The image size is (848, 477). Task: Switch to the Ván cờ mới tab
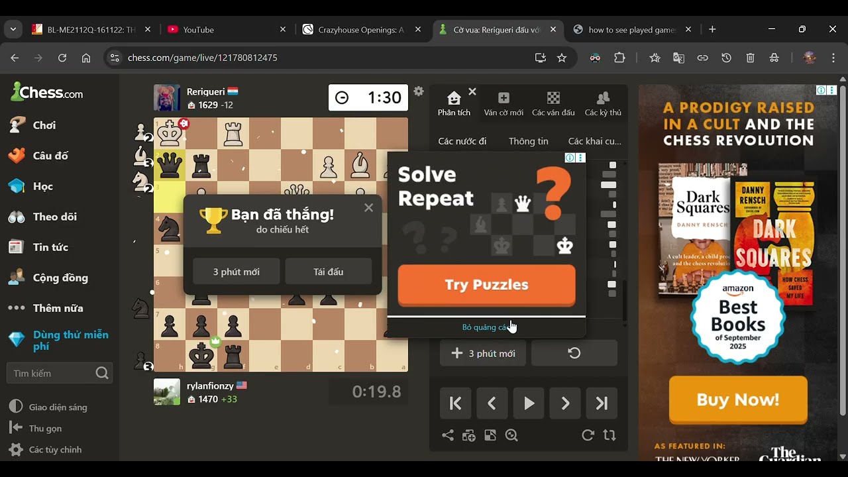click(503, 105)
